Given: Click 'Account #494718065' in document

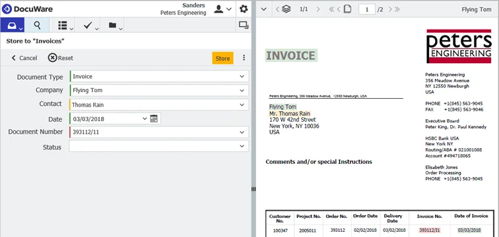Looking at the screenshot, I should pyautogui.click(x=448, y=156).
